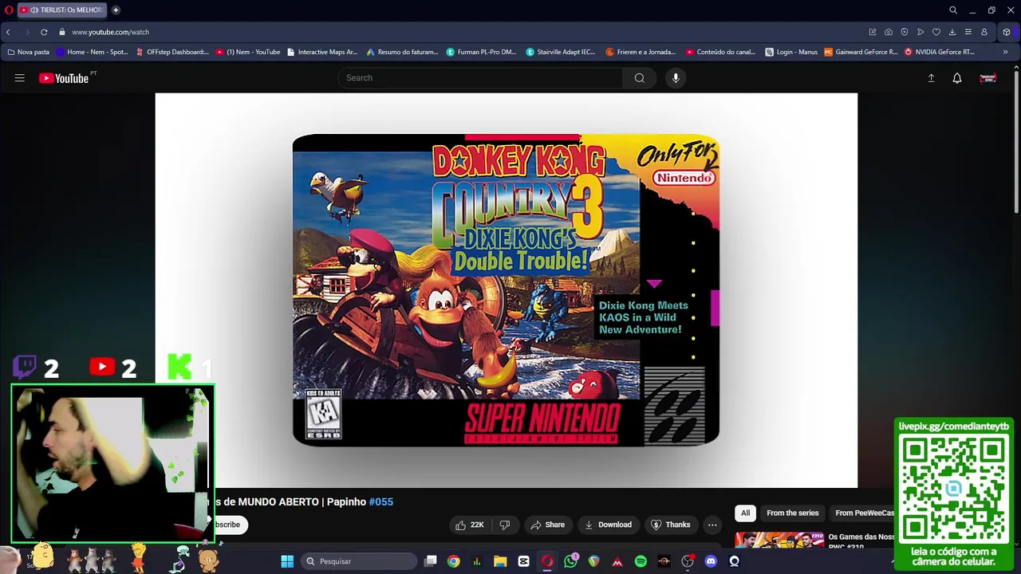Expand hidden bookmarks chevron
1021x574 pixels.
(1005, 52)
